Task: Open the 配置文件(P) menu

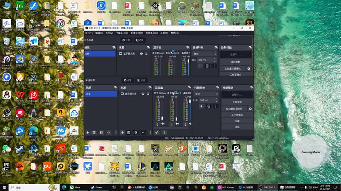Action: (137, 33)
